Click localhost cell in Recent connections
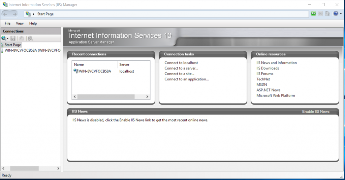 (127, 71)
